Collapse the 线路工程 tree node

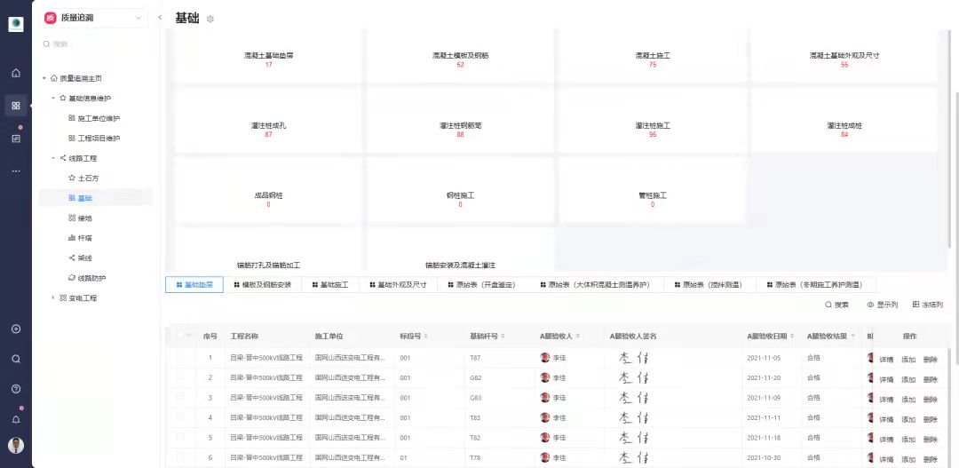pyautogui.click(x=53, y=158)
